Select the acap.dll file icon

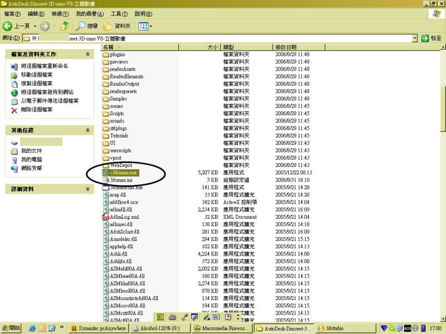point(106,195)
